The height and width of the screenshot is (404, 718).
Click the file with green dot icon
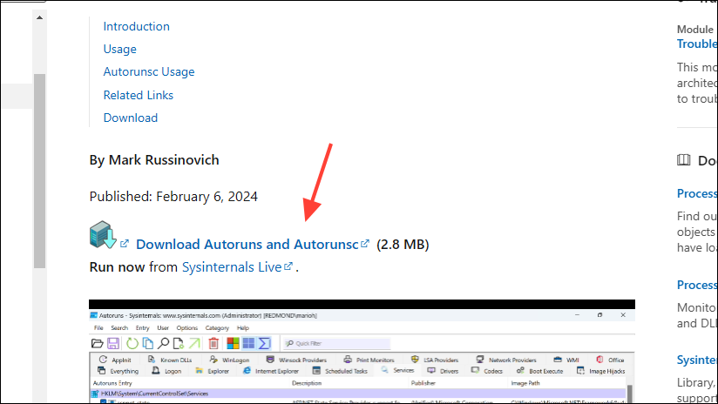pos(179,343)
